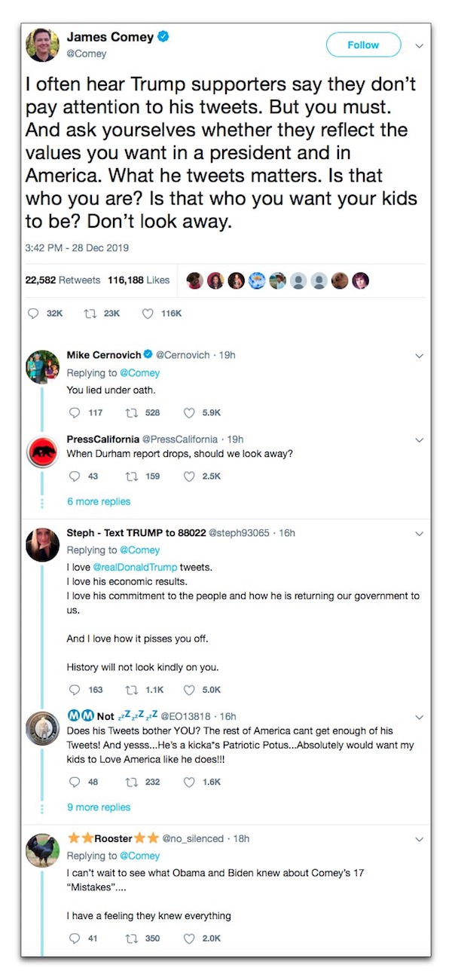Reply to Steph's tweet
This screenshot has height=980, width=452.
(x=74, y=689)
